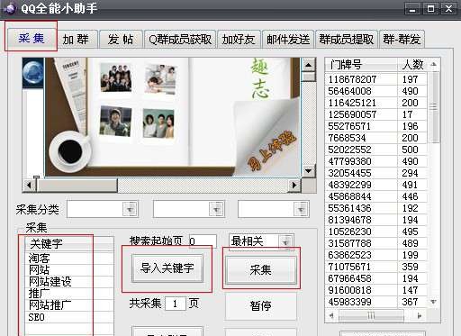Select row 91600818 in group list

375,290
